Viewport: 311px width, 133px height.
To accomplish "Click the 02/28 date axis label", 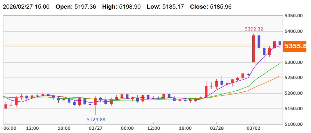I will [217, 128].
